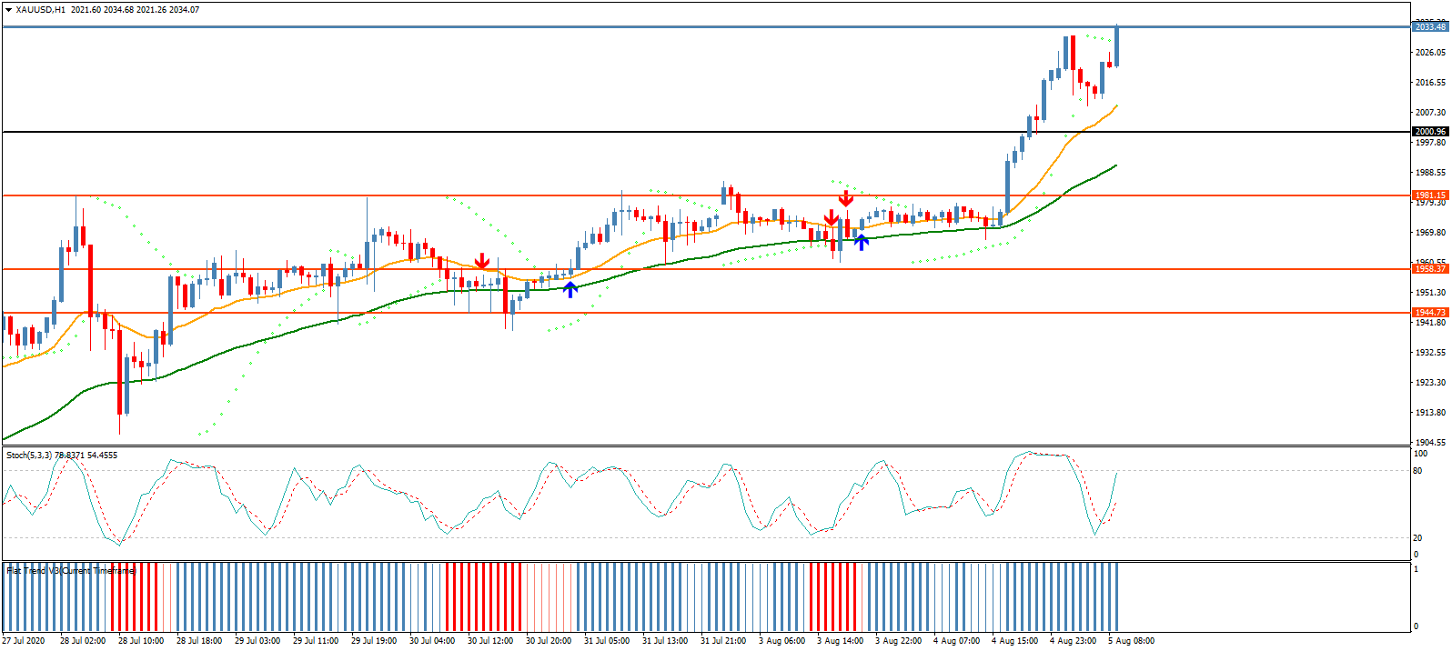Click the 5 Aug 08:00 time axis label
The image size is (1452, 651).
1131,641
